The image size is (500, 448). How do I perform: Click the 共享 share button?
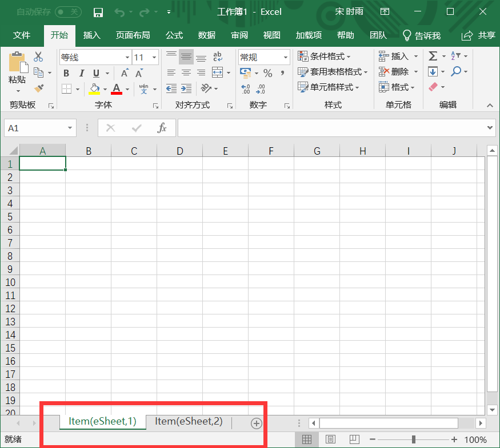click(x=479, y=35)
